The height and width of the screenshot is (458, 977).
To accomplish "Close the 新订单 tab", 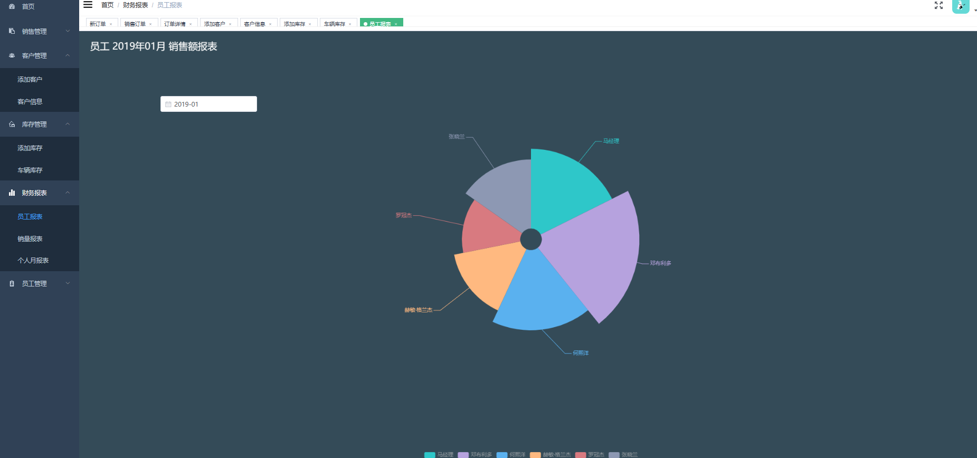I will (111, 24).
